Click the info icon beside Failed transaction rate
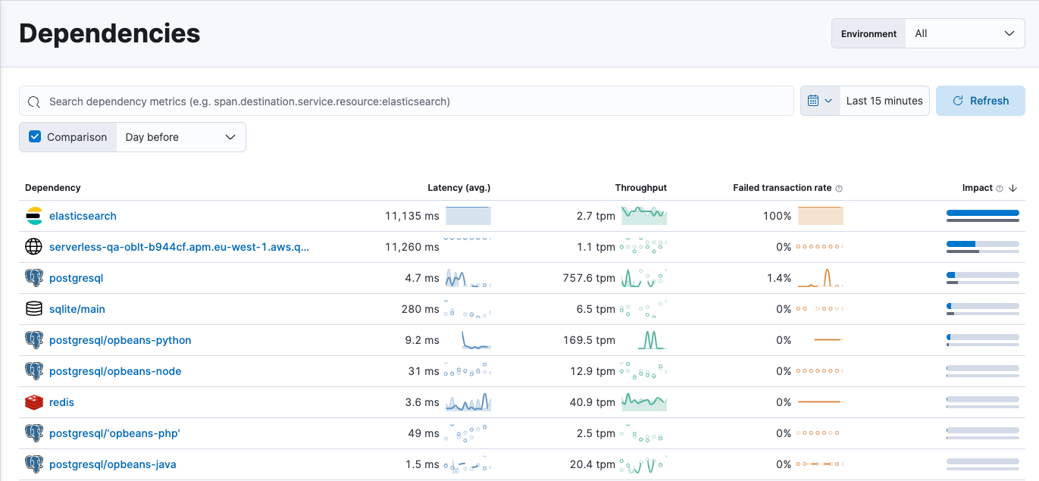The image size is (1039, 481). coord(839,188)
